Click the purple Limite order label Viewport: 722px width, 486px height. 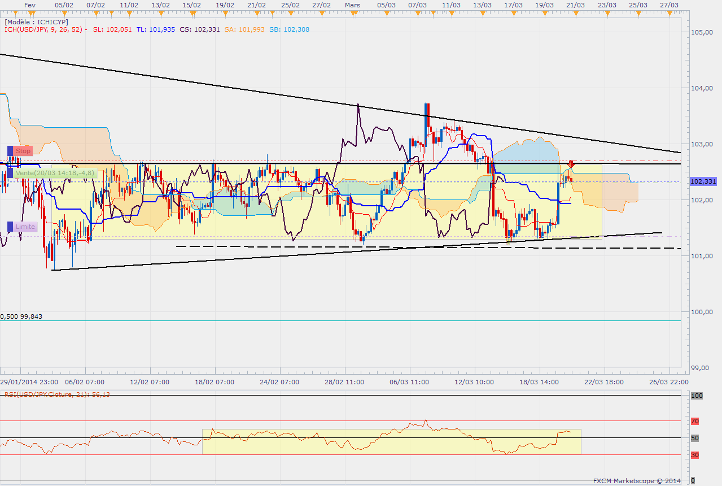point(25,227)
